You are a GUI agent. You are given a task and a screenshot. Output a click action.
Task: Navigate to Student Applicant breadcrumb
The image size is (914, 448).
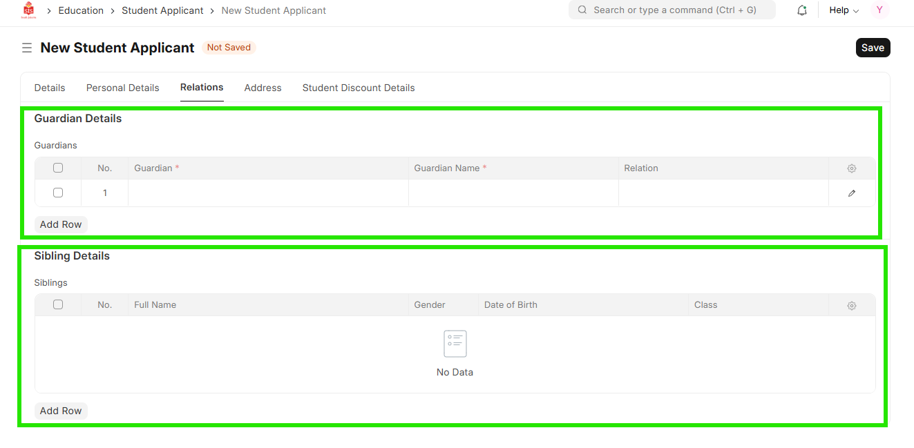tap(162, 10)
